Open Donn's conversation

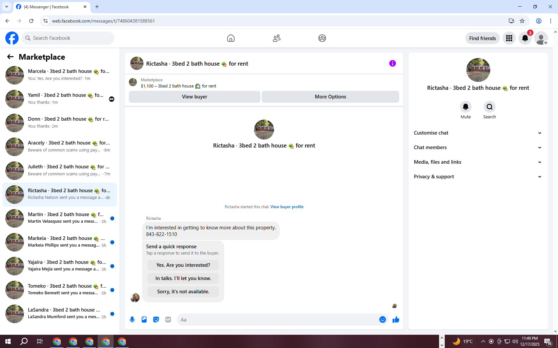pos(60,123)
